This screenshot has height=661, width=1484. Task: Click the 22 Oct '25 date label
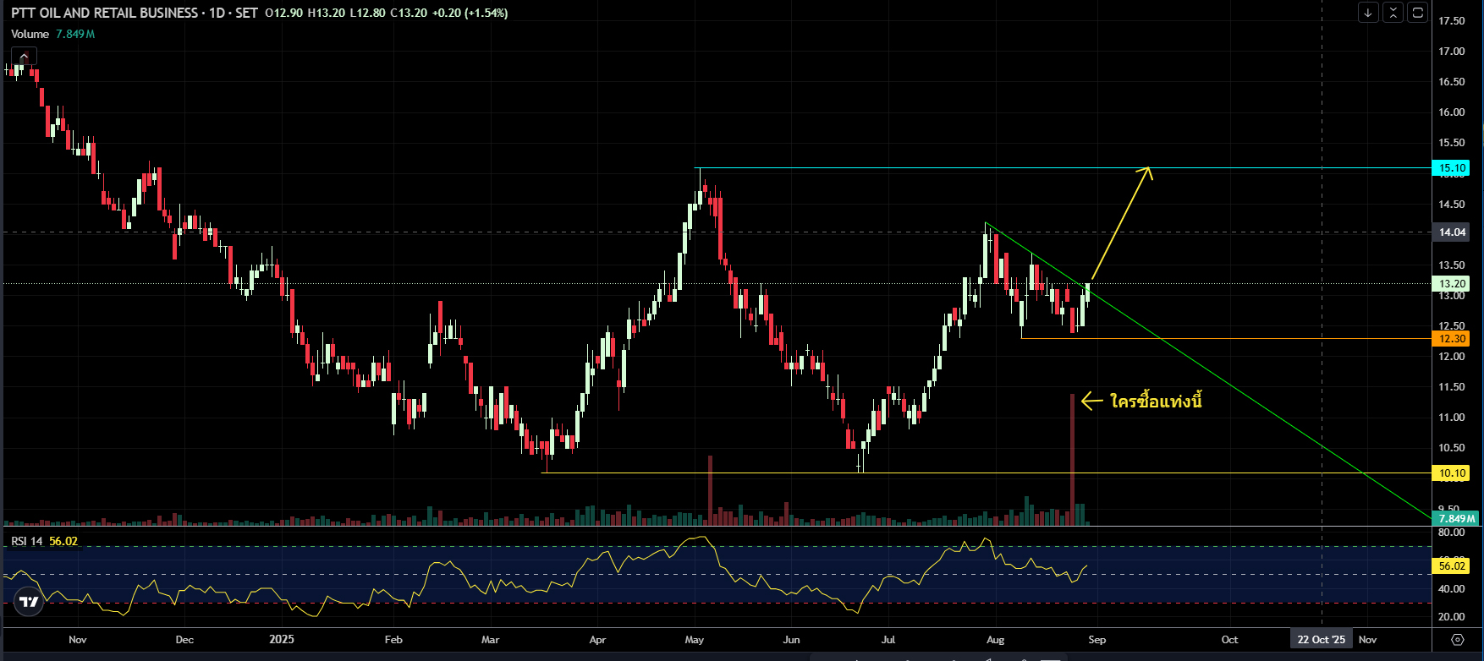(x=1322, y=640)
